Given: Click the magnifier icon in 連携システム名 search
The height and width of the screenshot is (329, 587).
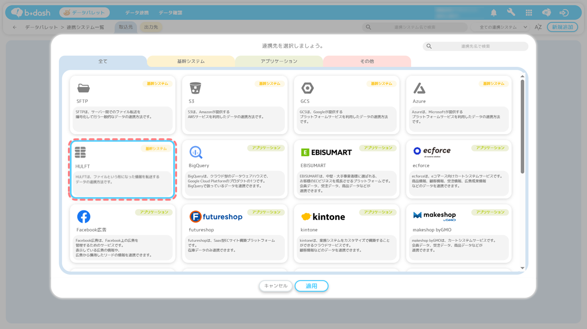Looking at the screenshot, I should click(368, 27).
